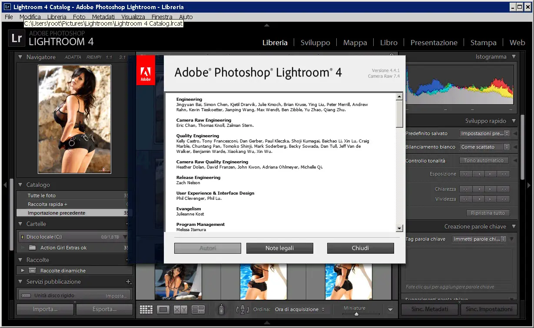534x328 pixels.
Task: Open Impostazioni pre... preset dropdown
Action: [x=484, y=134]
